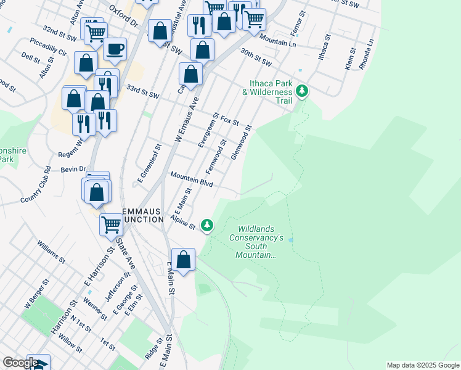Click the Evergreen St street label

click(x=208, y=130)
